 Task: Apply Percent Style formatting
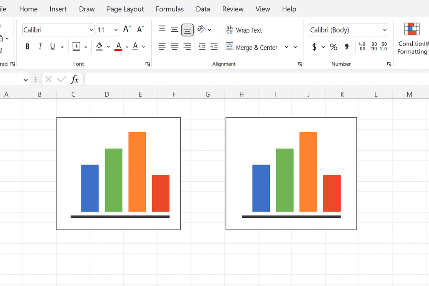click(x=333, y=47)
